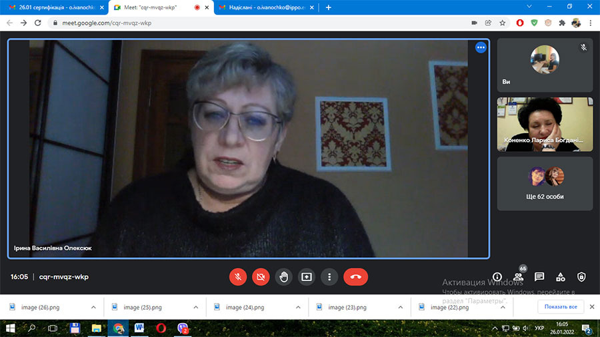Open File Explorer from taskbar
This screenshot has height=337, width=600.
pos(96,328)
